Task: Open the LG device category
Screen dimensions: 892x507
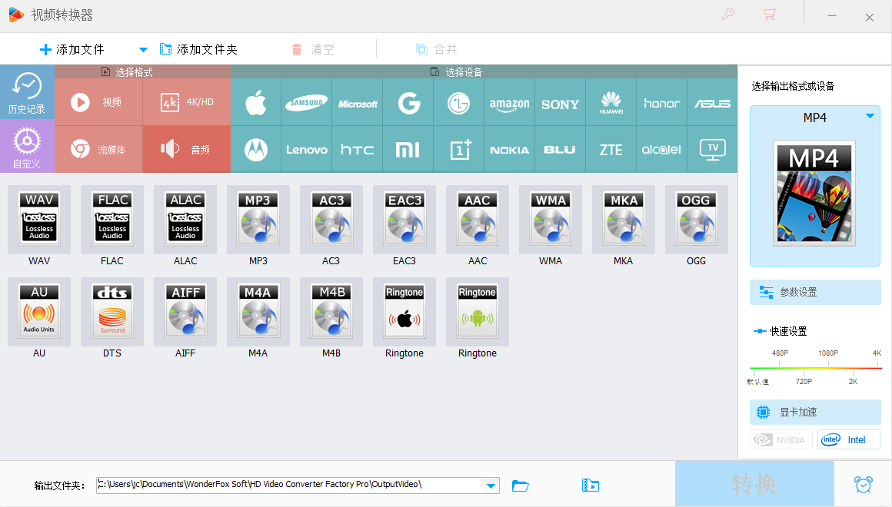Action: [x=459, y=102]
